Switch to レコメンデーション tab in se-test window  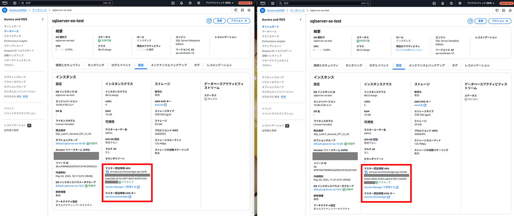click(477, 65)
